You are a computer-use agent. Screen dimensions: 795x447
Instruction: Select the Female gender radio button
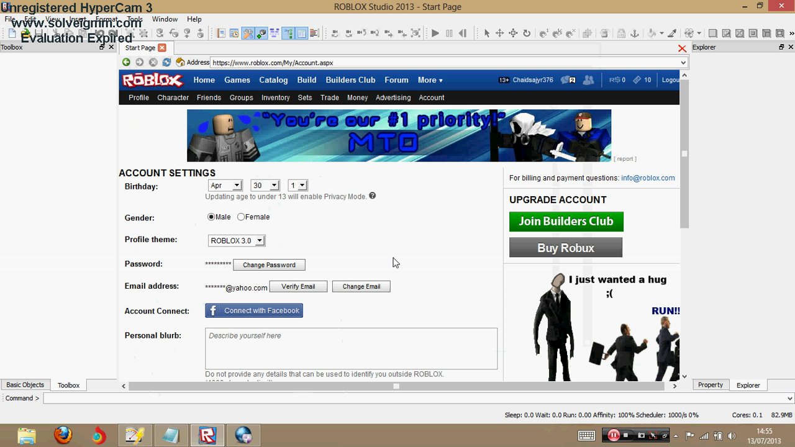point(241,217)
